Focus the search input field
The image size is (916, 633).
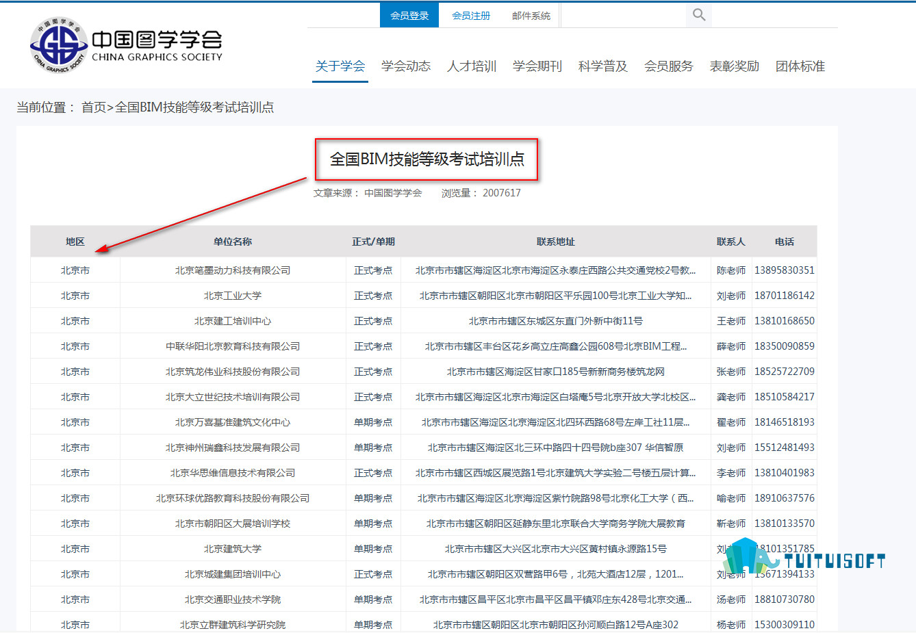624,15
